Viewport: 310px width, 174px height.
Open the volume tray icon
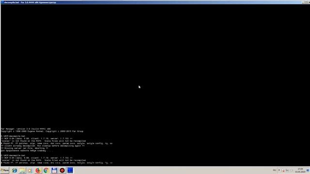(291, 171)
